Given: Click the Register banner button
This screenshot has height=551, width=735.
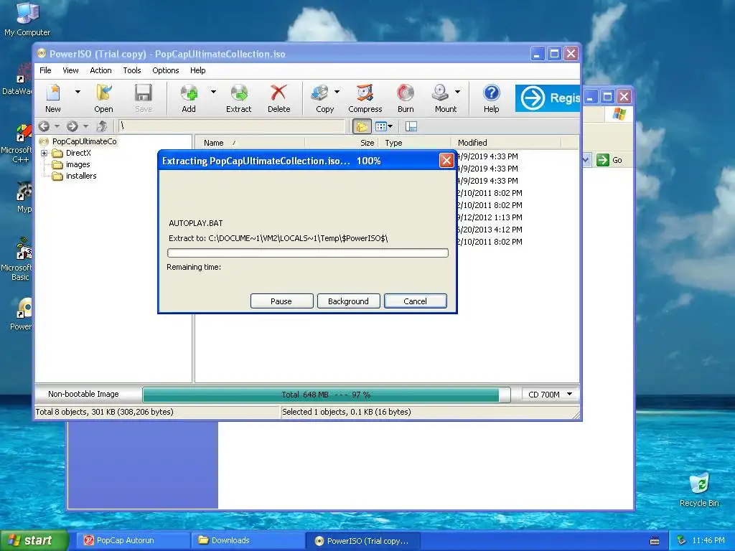Looking at the screenshot, I should point(548,98).
